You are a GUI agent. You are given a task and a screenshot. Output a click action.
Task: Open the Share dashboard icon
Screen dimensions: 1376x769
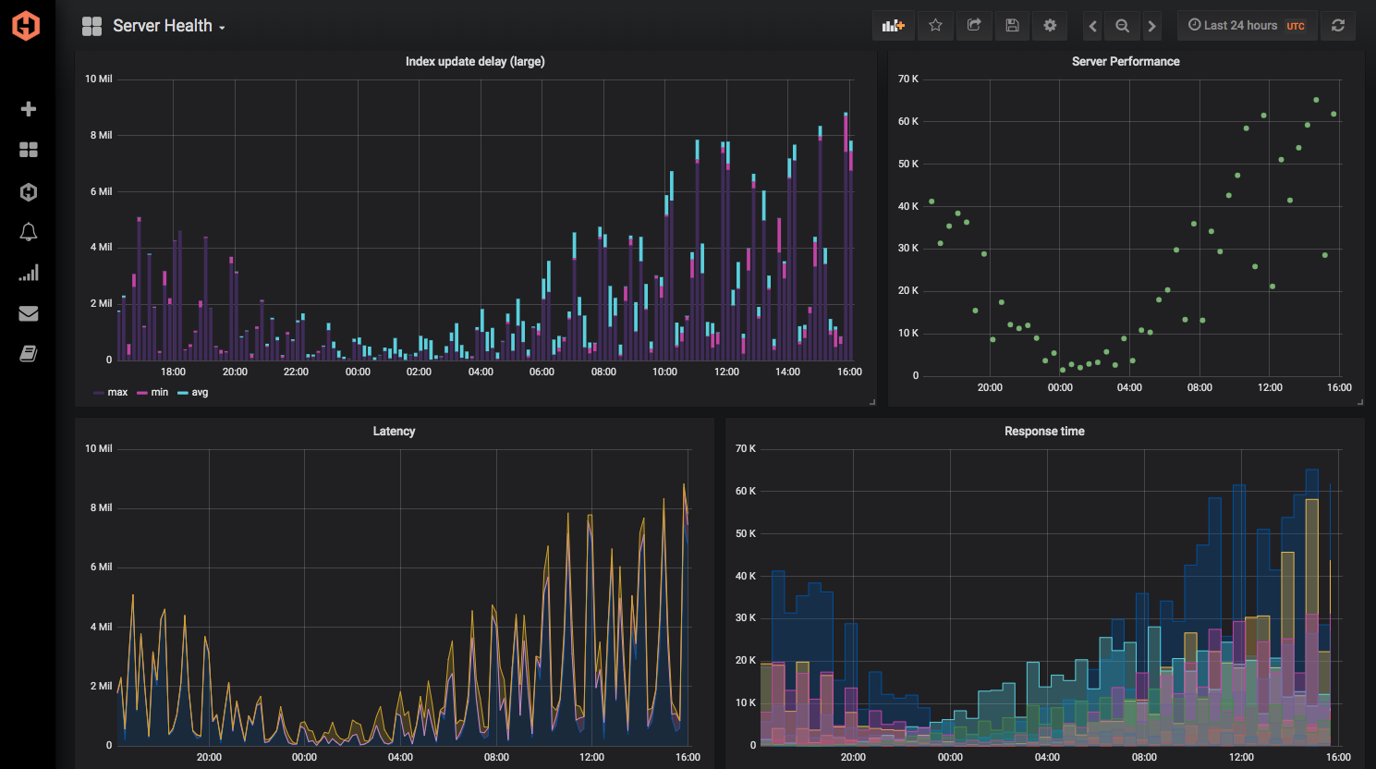973,25
